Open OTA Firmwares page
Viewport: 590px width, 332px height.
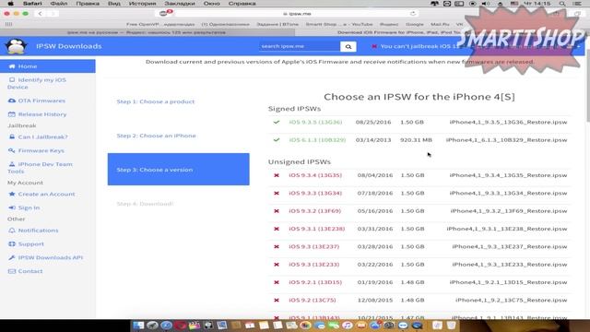point(37,101)
